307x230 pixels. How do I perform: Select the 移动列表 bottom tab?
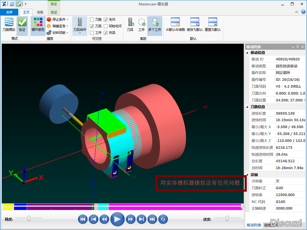click(x=254, y=225)
